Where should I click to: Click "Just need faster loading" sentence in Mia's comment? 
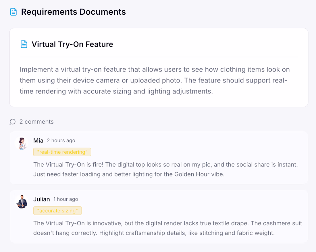pos(86,174)
